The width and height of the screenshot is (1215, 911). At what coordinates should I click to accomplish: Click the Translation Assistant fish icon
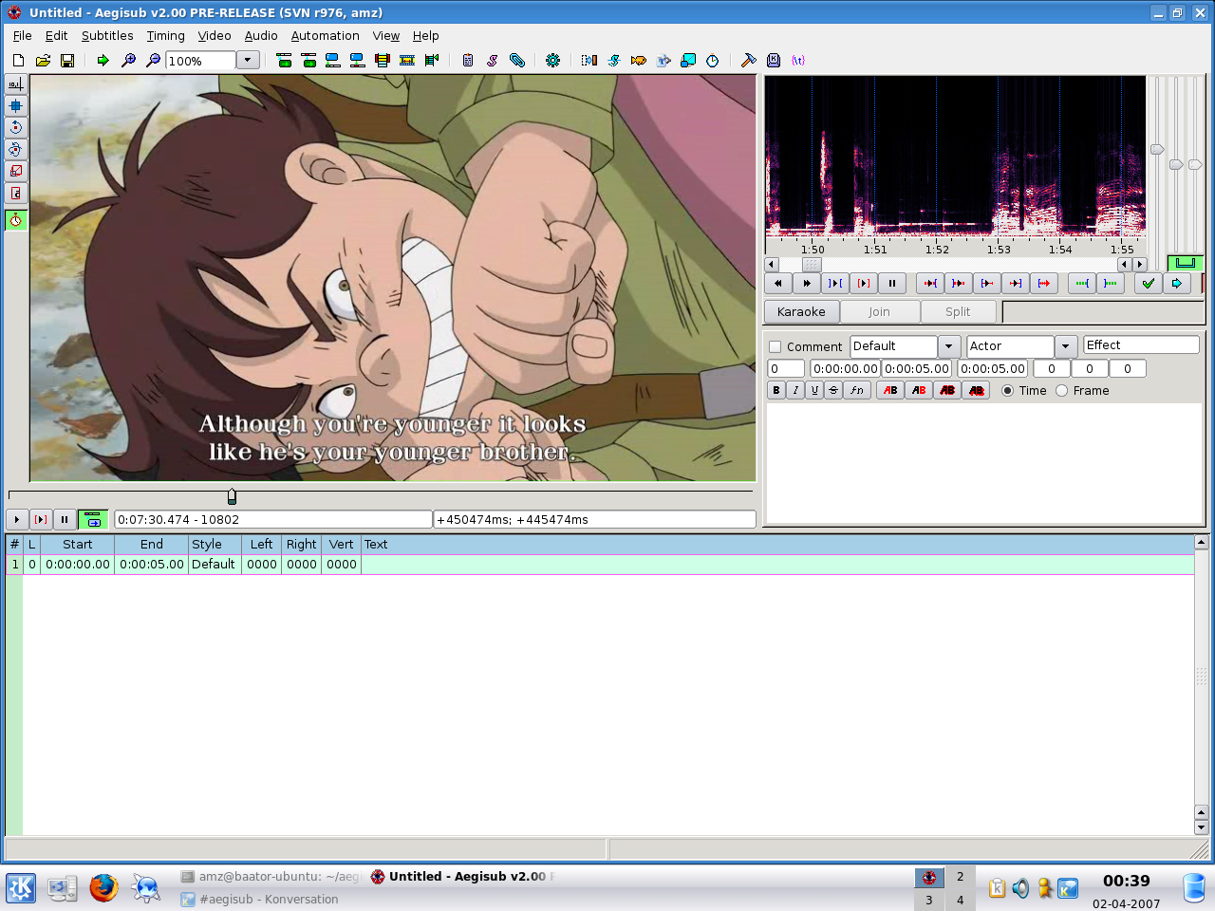click(639, 60)
